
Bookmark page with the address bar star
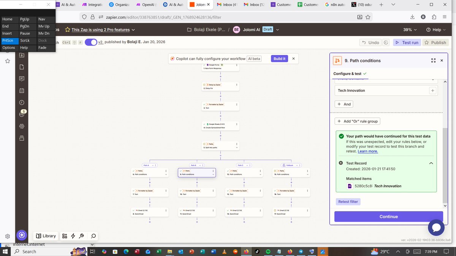[368, 17]
